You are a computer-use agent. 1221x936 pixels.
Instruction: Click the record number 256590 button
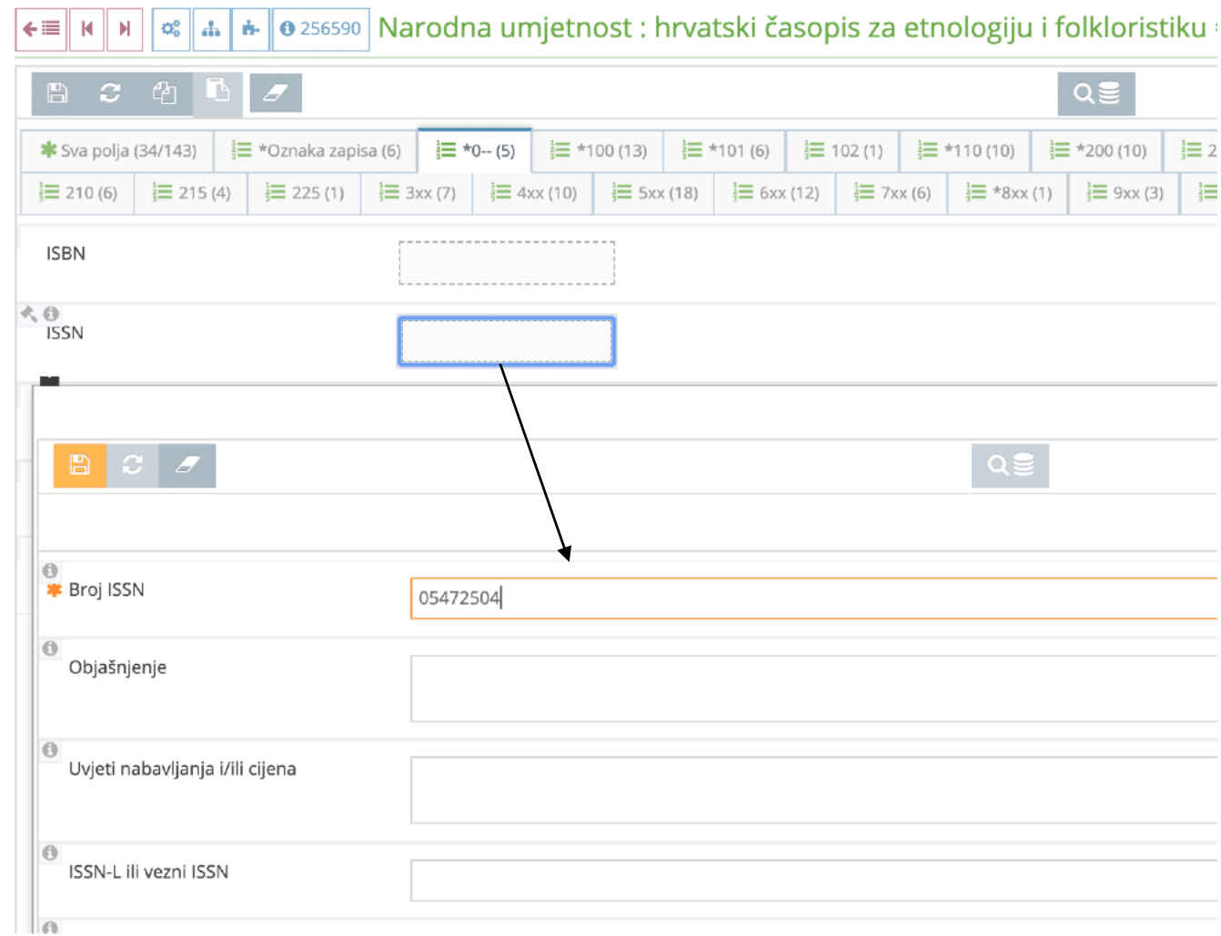point(323,28)
